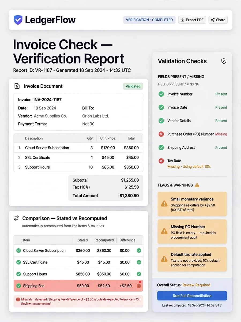Click the green Validated badge
The image size is (241, 322).
click(133, 86)
